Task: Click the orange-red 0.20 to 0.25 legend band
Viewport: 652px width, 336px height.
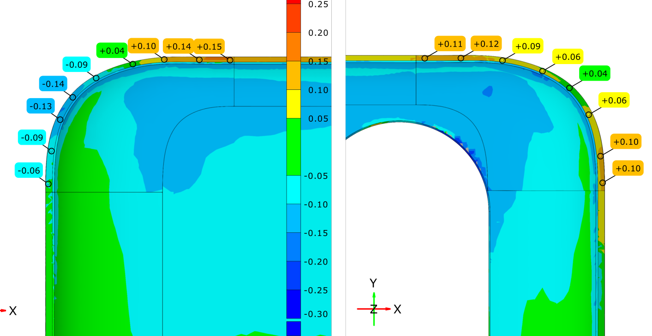Action: pyautogui.click(x=293, y=18)
